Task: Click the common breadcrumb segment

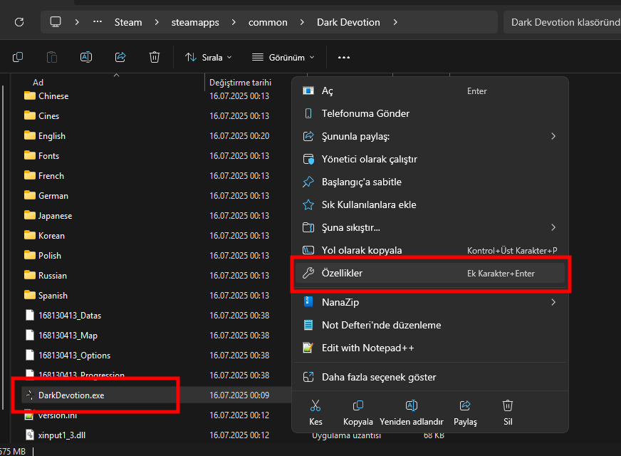Action: [x=268, y=22]
